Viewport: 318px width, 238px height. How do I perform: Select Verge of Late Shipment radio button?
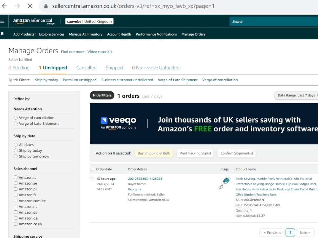coord(16,123)
